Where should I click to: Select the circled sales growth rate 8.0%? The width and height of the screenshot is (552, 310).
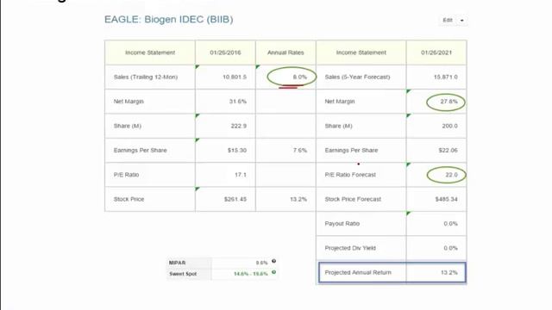pos(300,77)
